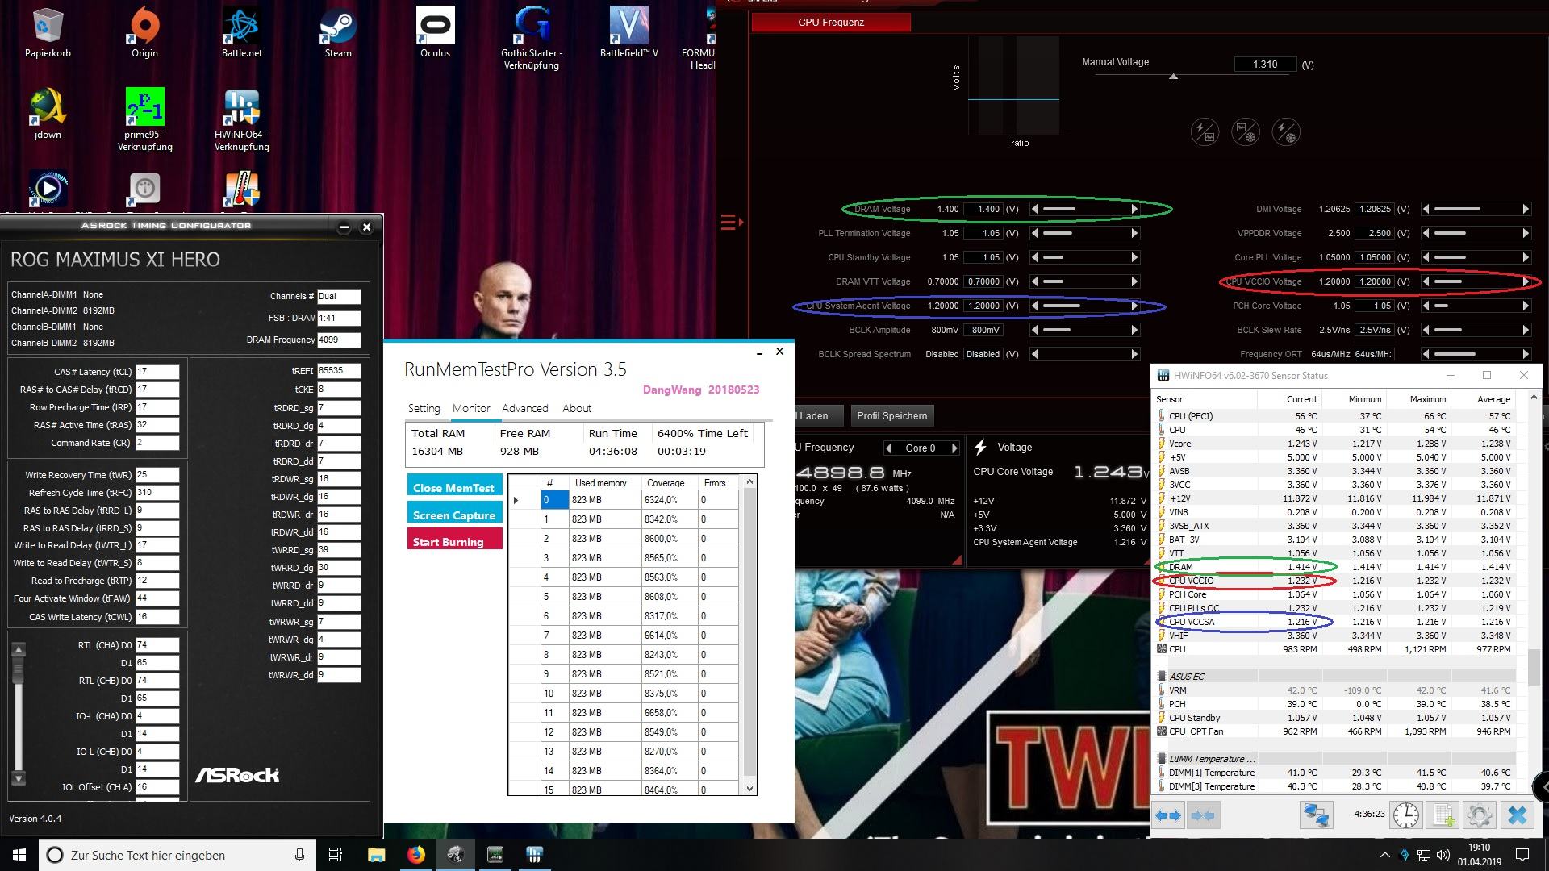Click Timing Configurator scroll down arrow
The height and width of the screenshot is (871, 1549).
(19, 778)
